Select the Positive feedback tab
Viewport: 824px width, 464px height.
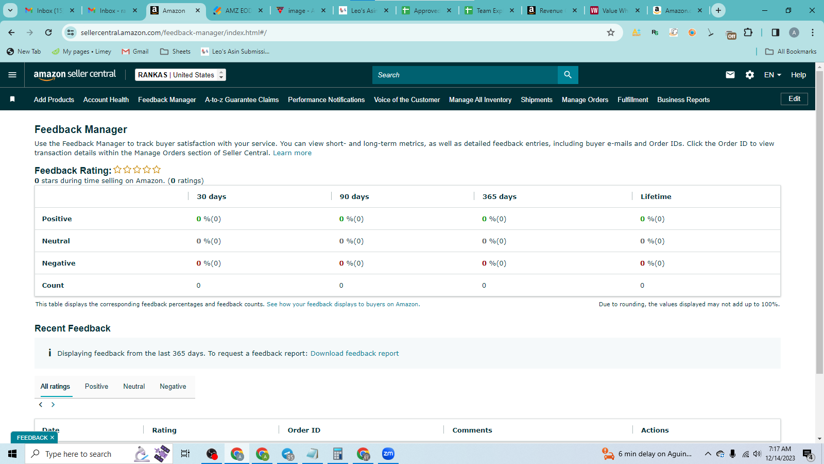[96, 386]
